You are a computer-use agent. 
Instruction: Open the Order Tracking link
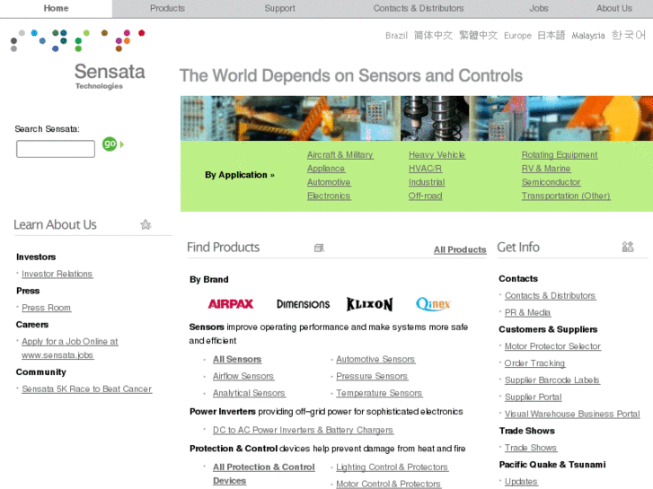(x=534, y=363)
